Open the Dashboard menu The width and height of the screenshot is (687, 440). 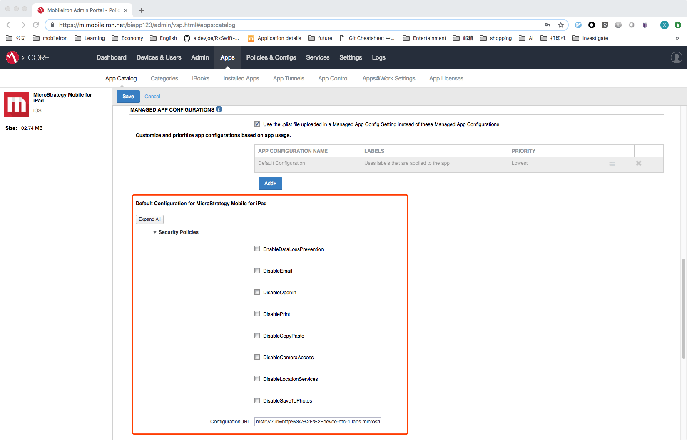pyautogui.click(x=111, y=57)
